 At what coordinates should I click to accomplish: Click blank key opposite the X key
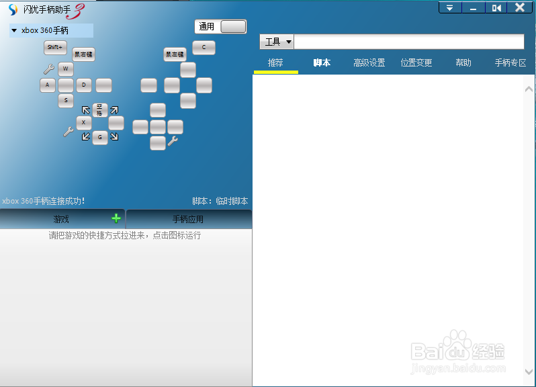tap(116, 123)
